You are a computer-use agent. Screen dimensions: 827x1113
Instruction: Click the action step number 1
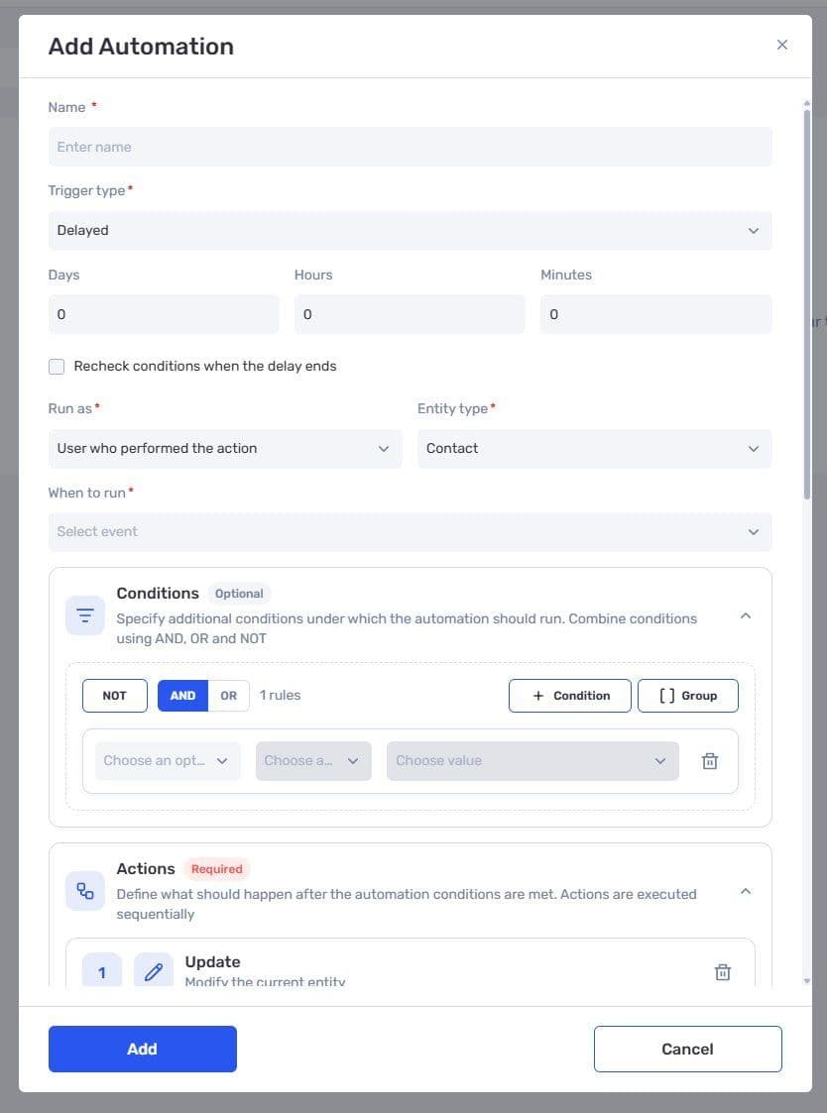[x=101, y=971]
